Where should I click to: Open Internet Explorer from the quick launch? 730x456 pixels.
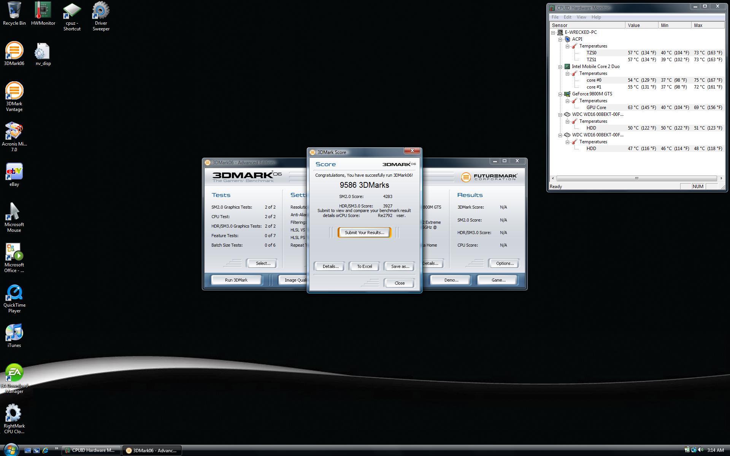(x=46, y=450)
